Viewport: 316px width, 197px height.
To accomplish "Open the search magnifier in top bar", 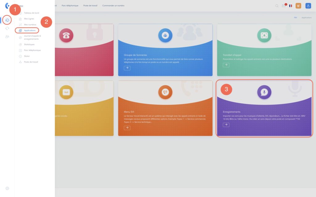I will [x=277, y=6].
